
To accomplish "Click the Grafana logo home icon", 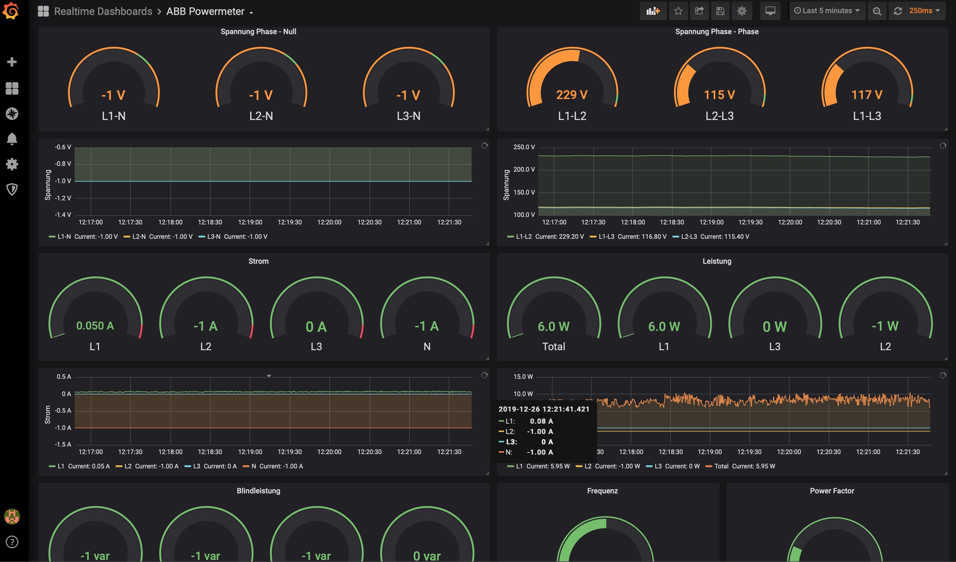I will click(11, 11).
